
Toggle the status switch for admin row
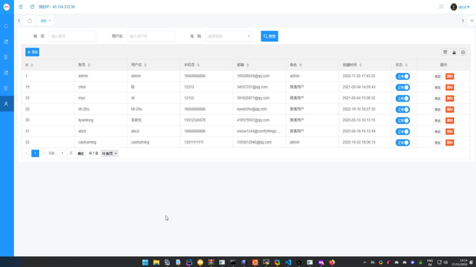pos(403,77)
